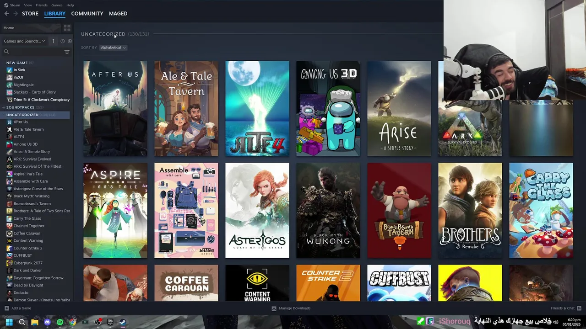Click the UNCATEGORIZED heading in main panel
This screenshot has height=329, width=586.
point(103,34)
